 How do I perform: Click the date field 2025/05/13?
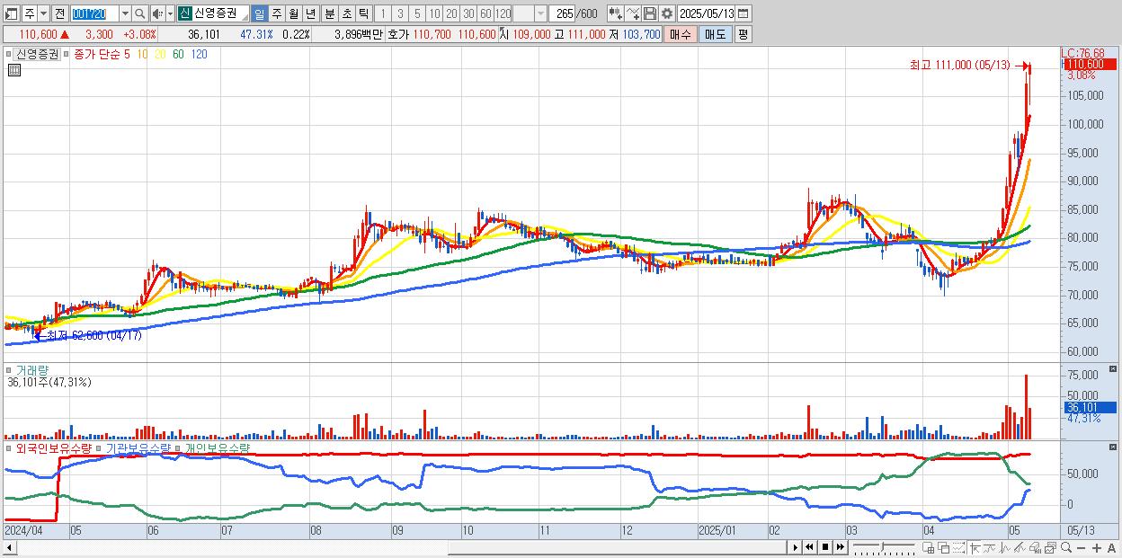706,13
